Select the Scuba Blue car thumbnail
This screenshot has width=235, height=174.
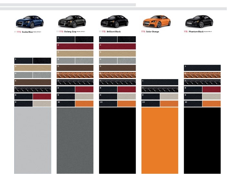point(30,22)
